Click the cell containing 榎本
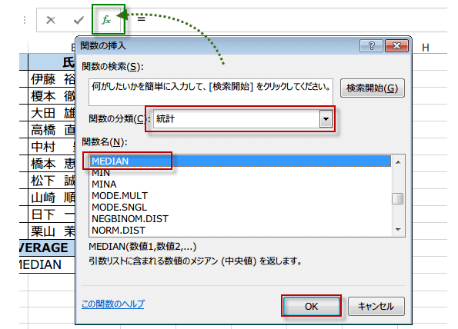This screenshot has width=458, height=329. tap(52, 96)
